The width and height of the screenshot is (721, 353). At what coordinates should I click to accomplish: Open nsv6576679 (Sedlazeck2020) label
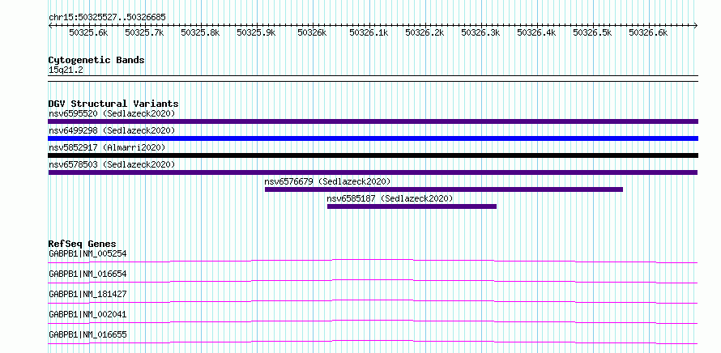[x=327, y=181]
